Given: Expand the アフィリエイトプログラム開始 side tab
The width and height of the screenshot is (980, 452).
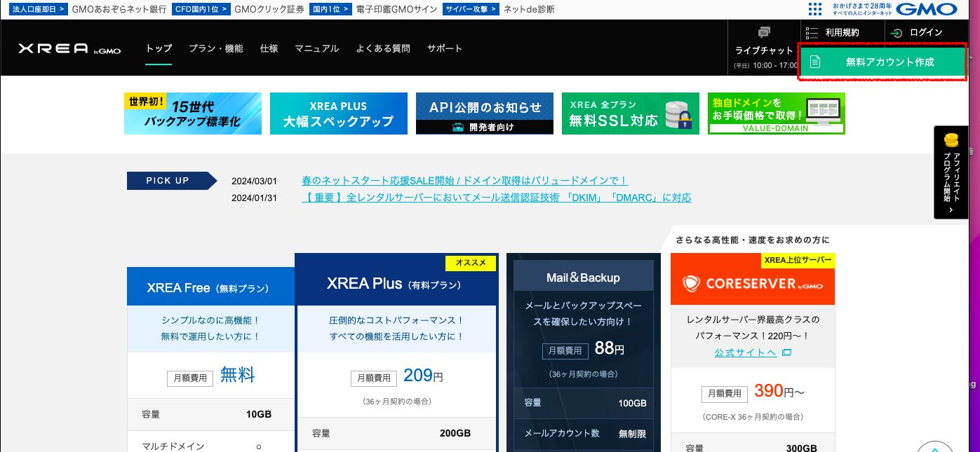Looking at the screenshot, I should [x=951, y=172].
